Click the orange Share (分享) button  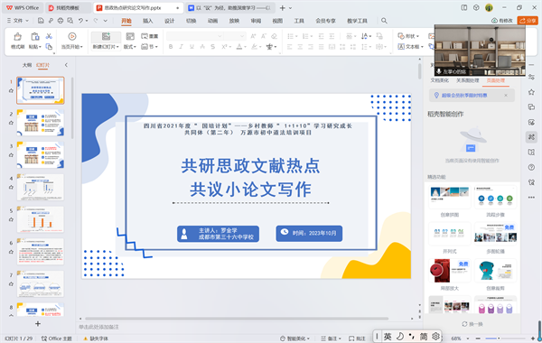(528, 21)
